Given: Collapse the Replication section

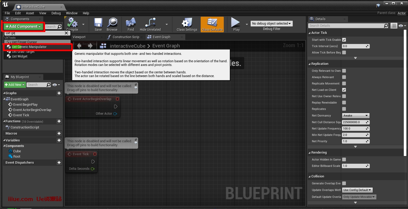Looking at the screenshot, I should [310, 64].
